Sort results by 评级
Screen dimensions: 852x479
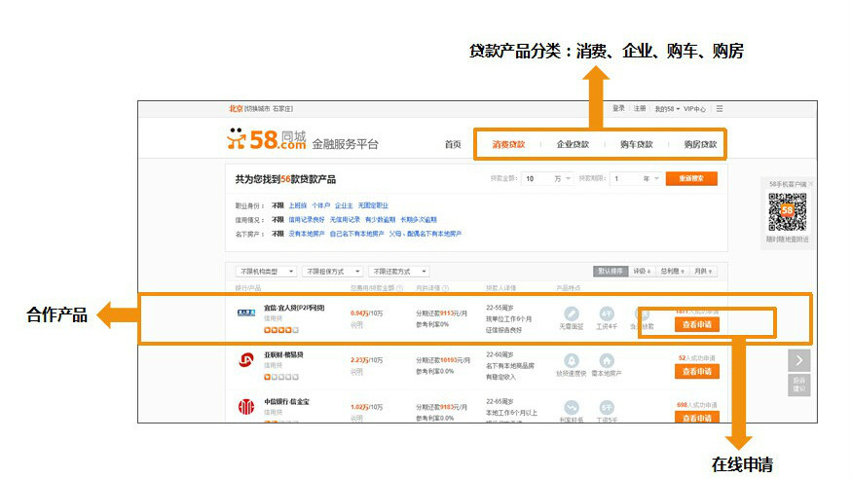tap(642, 271)
